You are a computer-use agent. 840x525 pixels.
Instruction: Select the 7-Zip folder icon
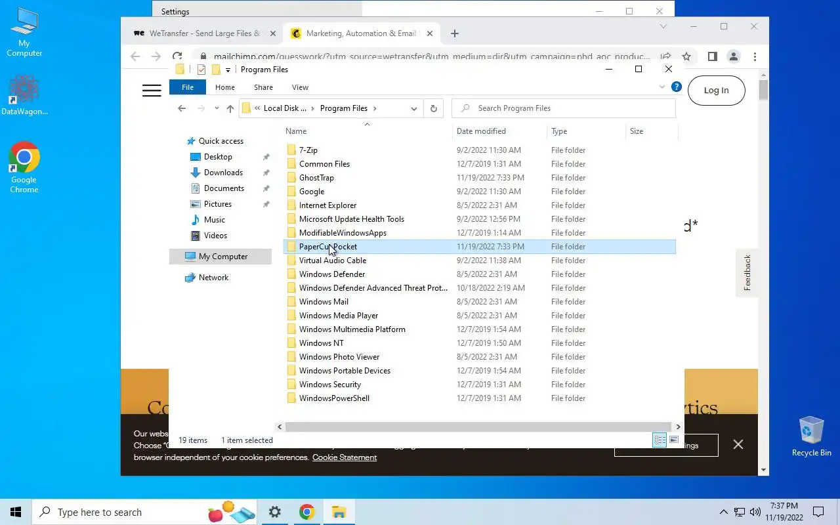click(x=292, y=150)
